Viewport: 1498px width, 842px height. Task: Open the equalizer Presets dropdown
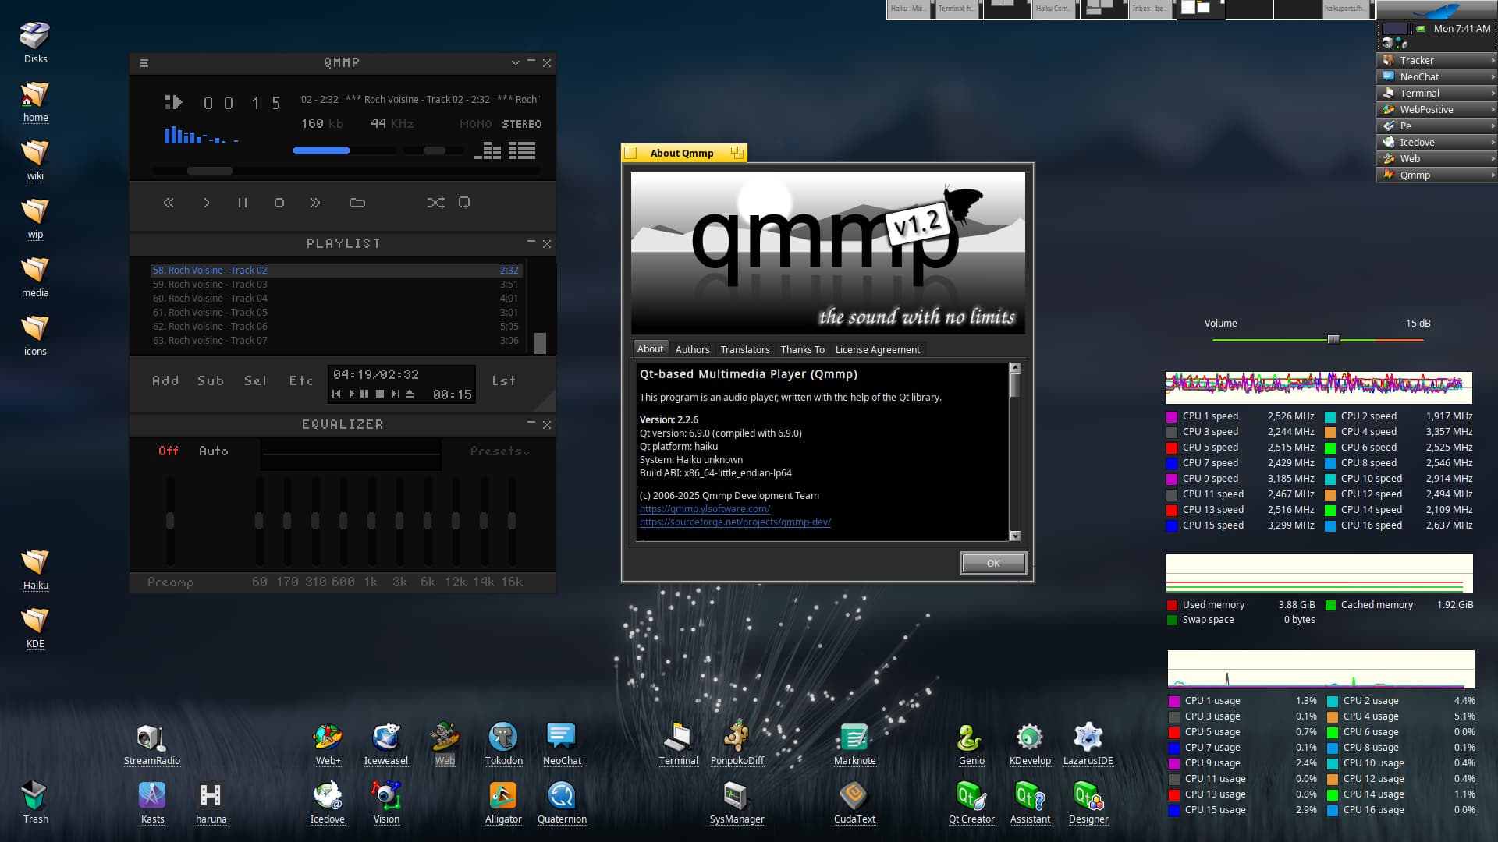(499, 451)
